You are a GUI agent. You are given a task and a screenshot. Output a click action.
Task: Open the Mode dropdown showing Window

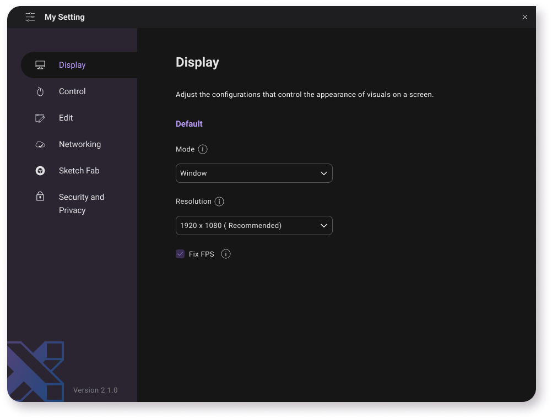pyautogui.click(x=254, y=173)
